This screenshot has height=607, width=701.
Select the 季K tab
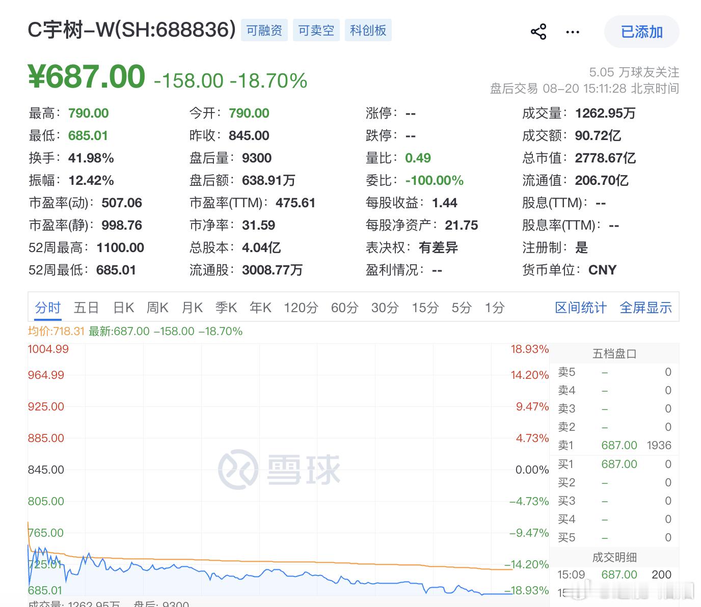pyautogui.click(x=226, y=308)
